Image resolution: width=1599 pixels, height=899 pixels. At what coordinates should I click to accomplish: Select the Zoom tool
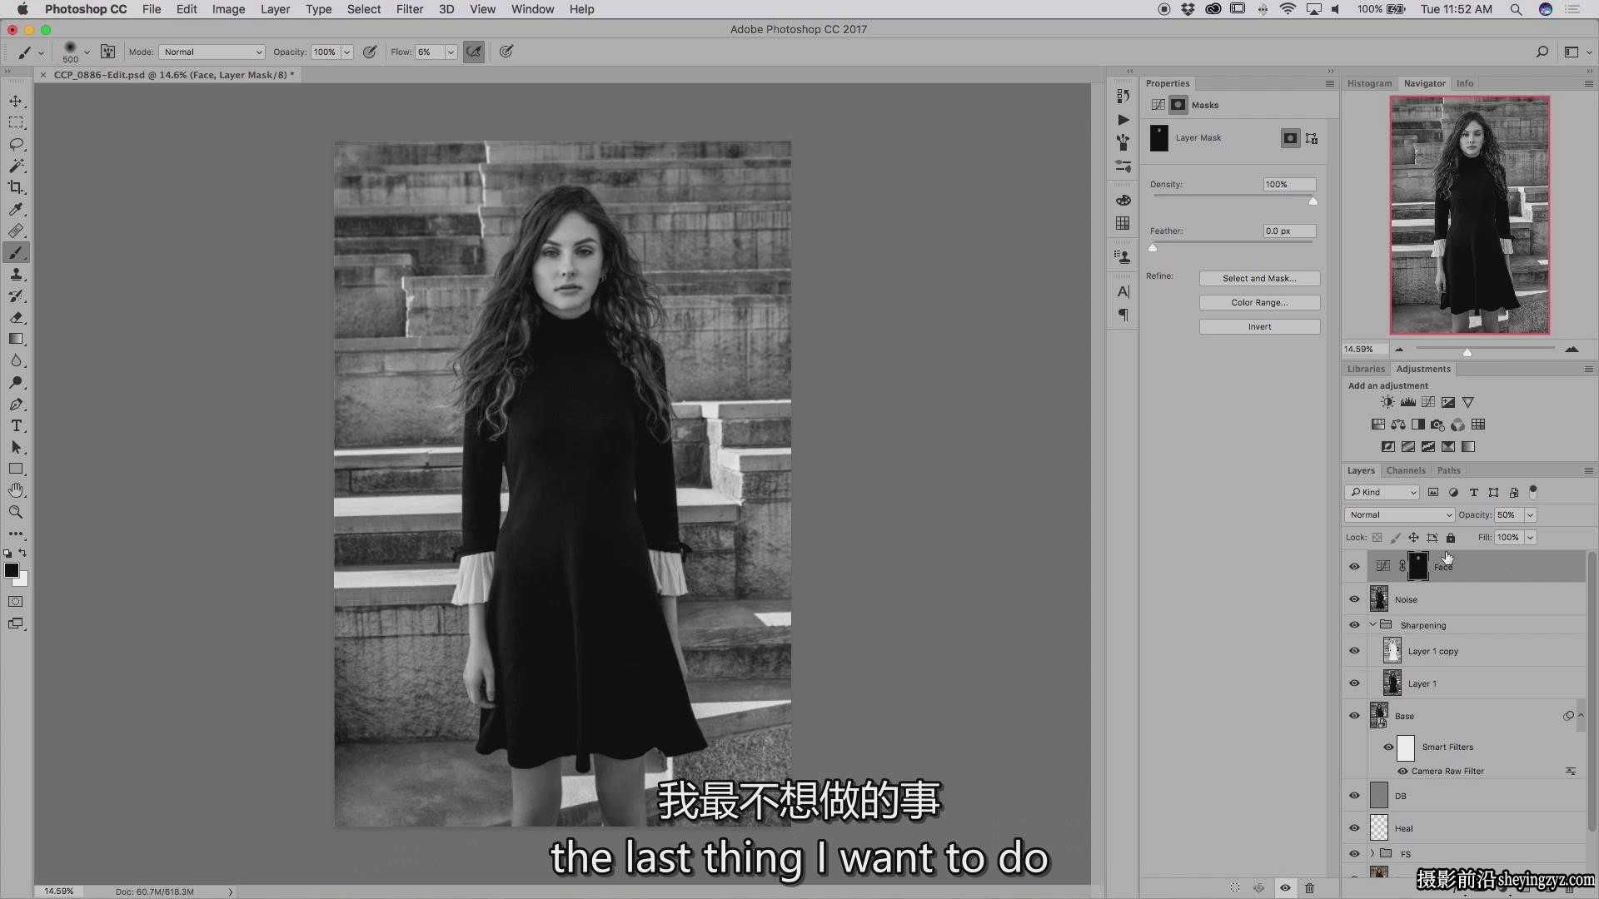point(16,512)
